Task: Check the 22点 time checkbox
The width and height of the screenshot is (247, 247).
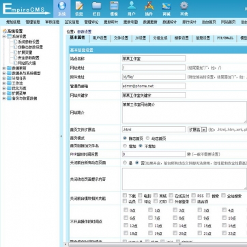Action: pyautogui.click(x=224, y=233)
